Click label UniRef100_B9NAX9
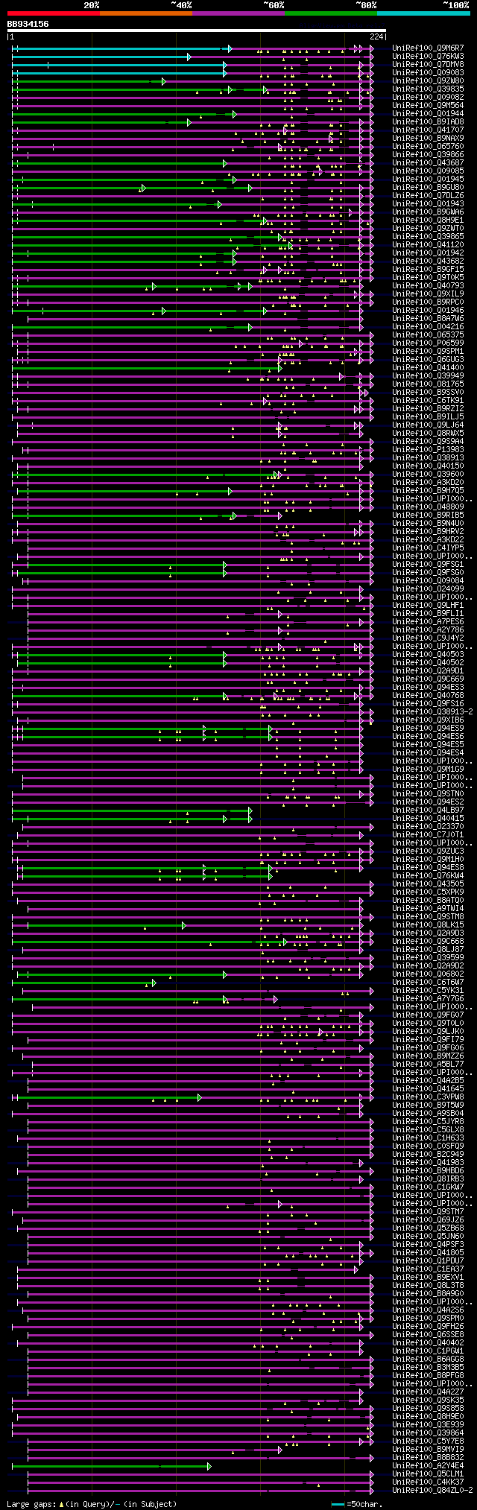 (x=428, y=138)
